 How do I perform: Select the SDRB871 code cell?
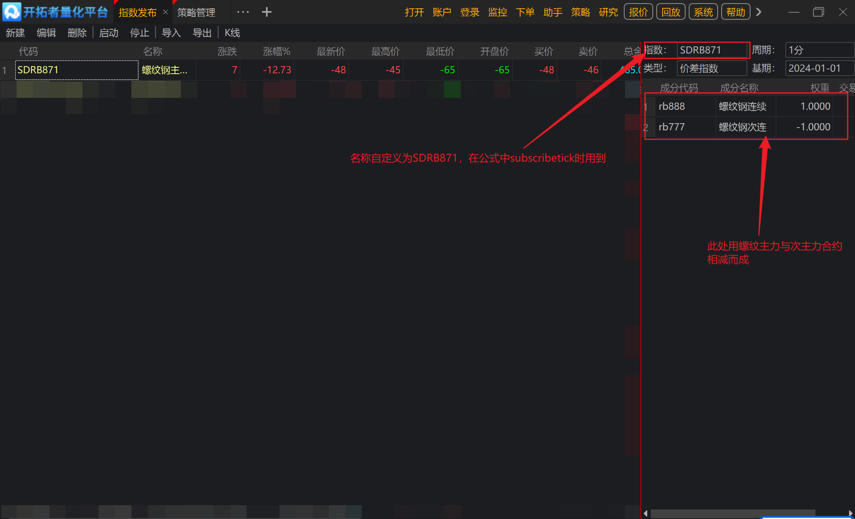coord(77,70)
